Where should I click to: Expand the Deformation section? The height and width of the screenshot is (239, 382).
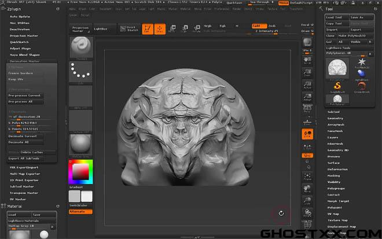(x=337, y=170)
